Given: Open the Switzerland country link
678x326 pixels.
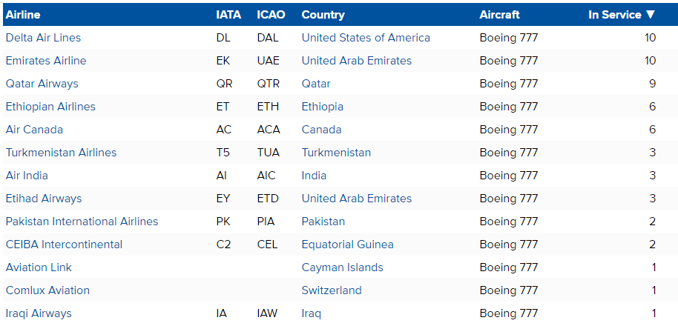Looking at the screenshot, I should [332, 290].
